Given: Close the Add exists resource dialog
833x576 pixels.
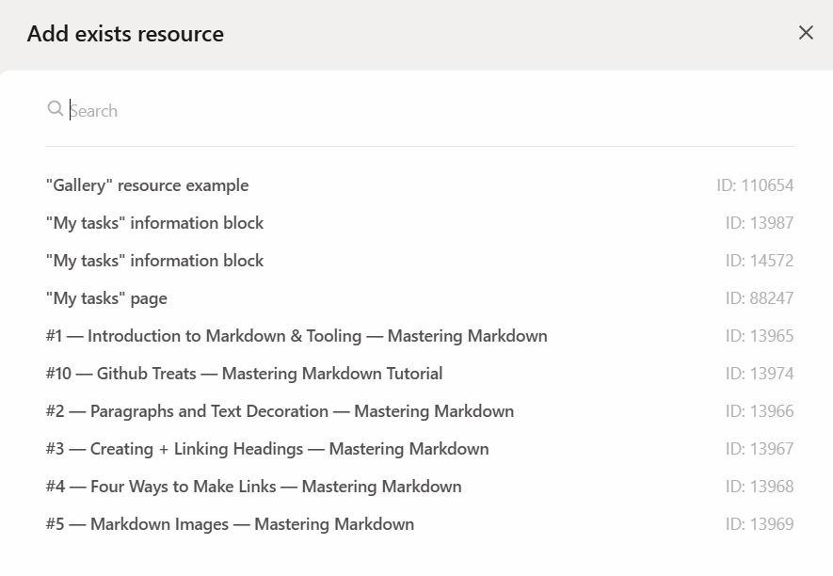Looking at the screenshot, I should point(806,33).
